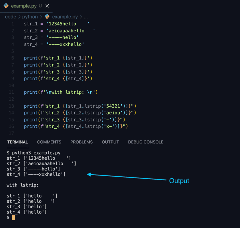
Task: Open the OUTPUT panel tab
Action: [x=110, y=142]
